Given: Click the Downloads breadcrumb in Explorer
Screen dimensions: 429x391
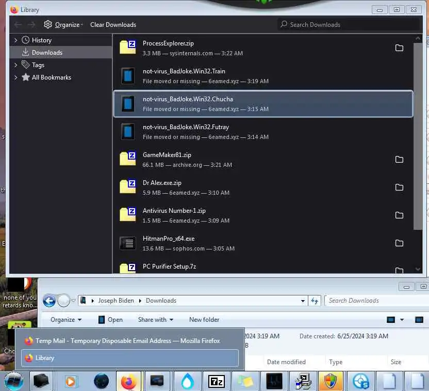Looking at the screenshot, I should pyautogui.click(x=161, y=301).
